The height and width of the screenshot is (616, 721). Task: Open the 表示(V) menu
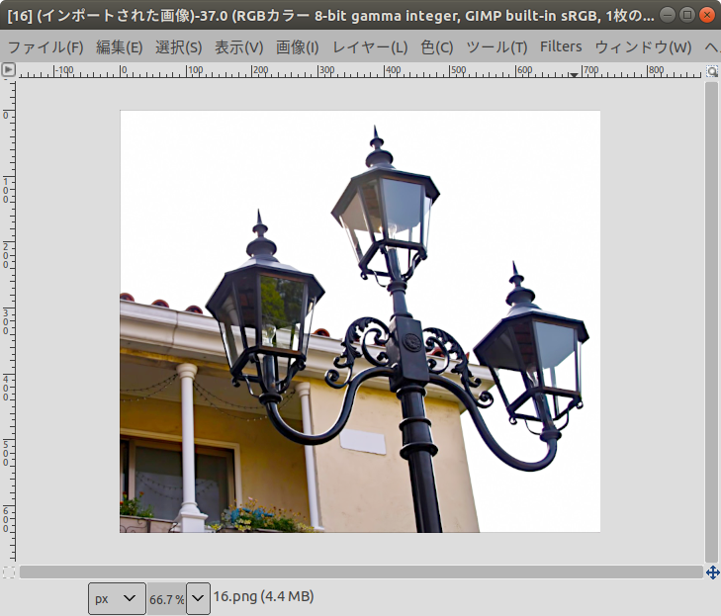point(238,46)
